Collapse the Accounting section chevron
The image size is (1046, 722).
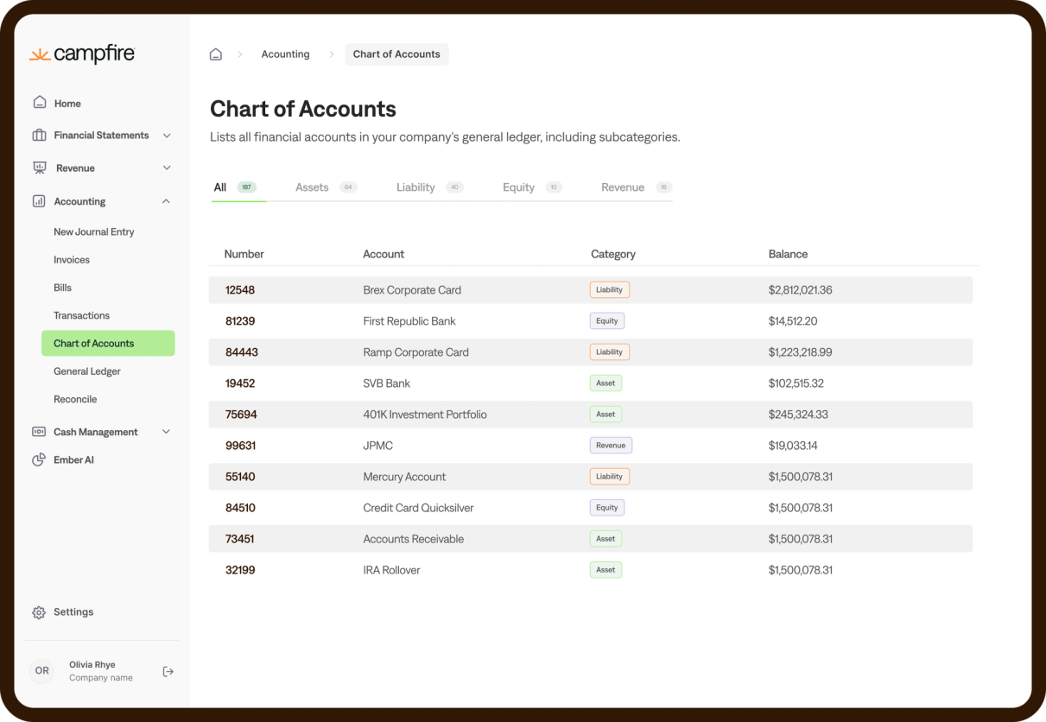(167, 201)
